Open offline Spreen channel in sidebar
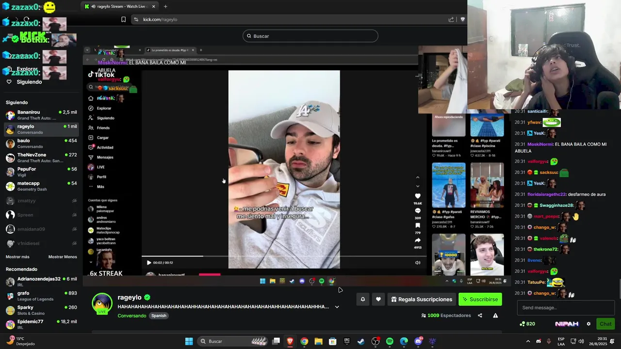Viewport: 621px width, 349px height. (x=41, y=215)
